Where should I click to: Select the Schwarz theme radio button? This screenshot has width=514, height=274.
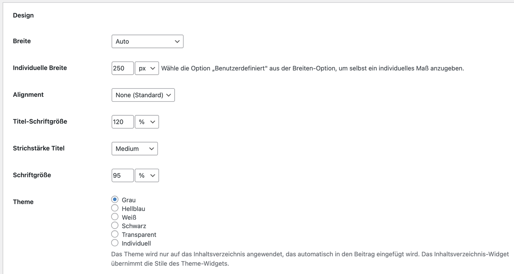coord(115,225)
